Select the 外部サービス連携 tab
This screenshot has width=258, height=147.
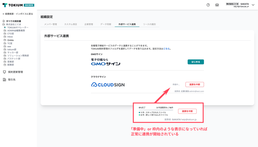127,24
